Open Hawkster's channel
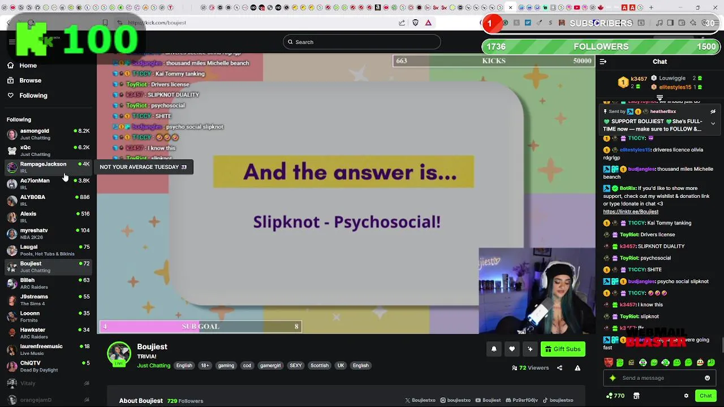The image size is (724, 407). (48, 333)
